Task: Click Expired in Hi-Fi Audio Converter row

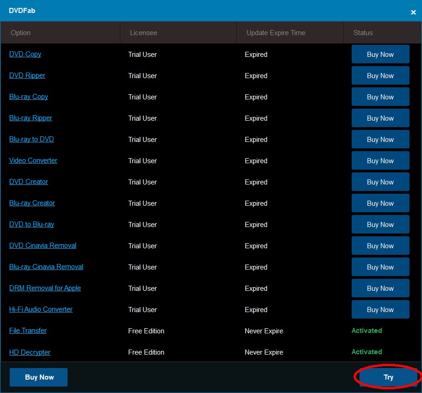Action: 256,310
